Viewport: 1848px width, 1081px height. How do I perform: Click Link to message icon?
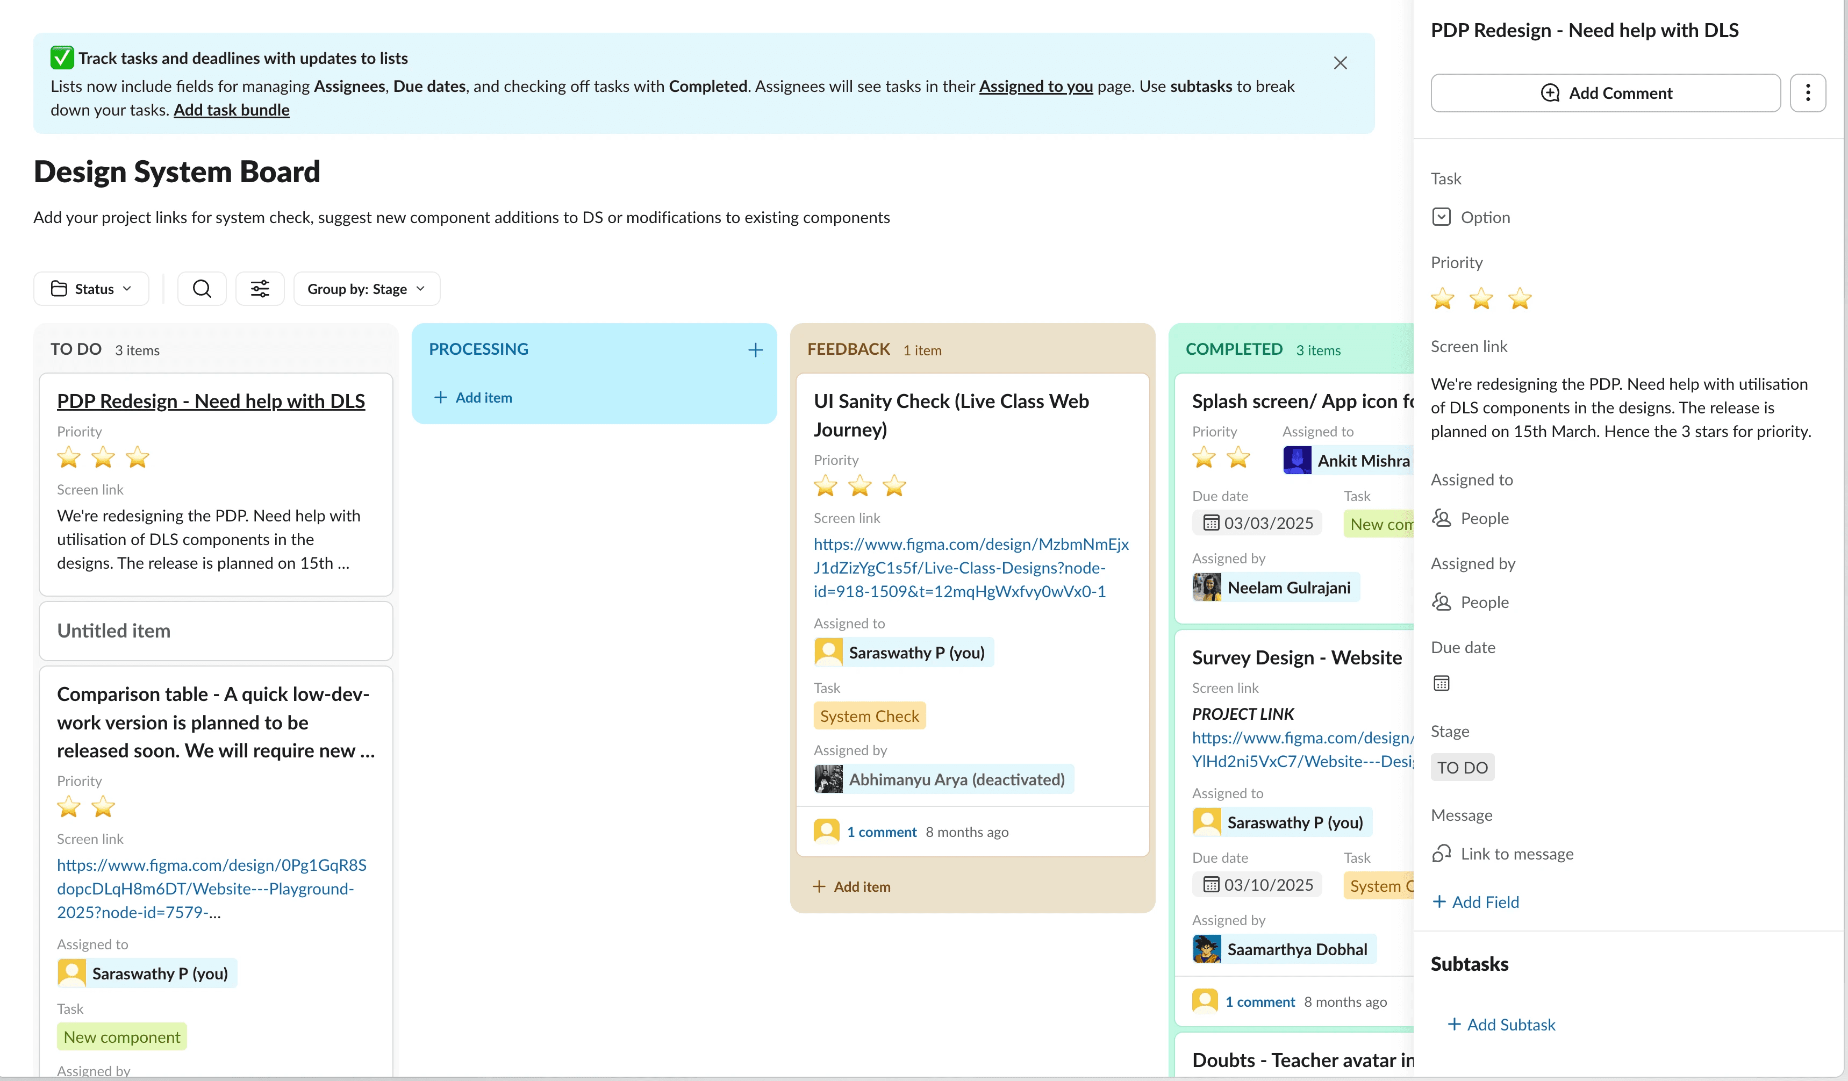click(x=1441, y=854)
